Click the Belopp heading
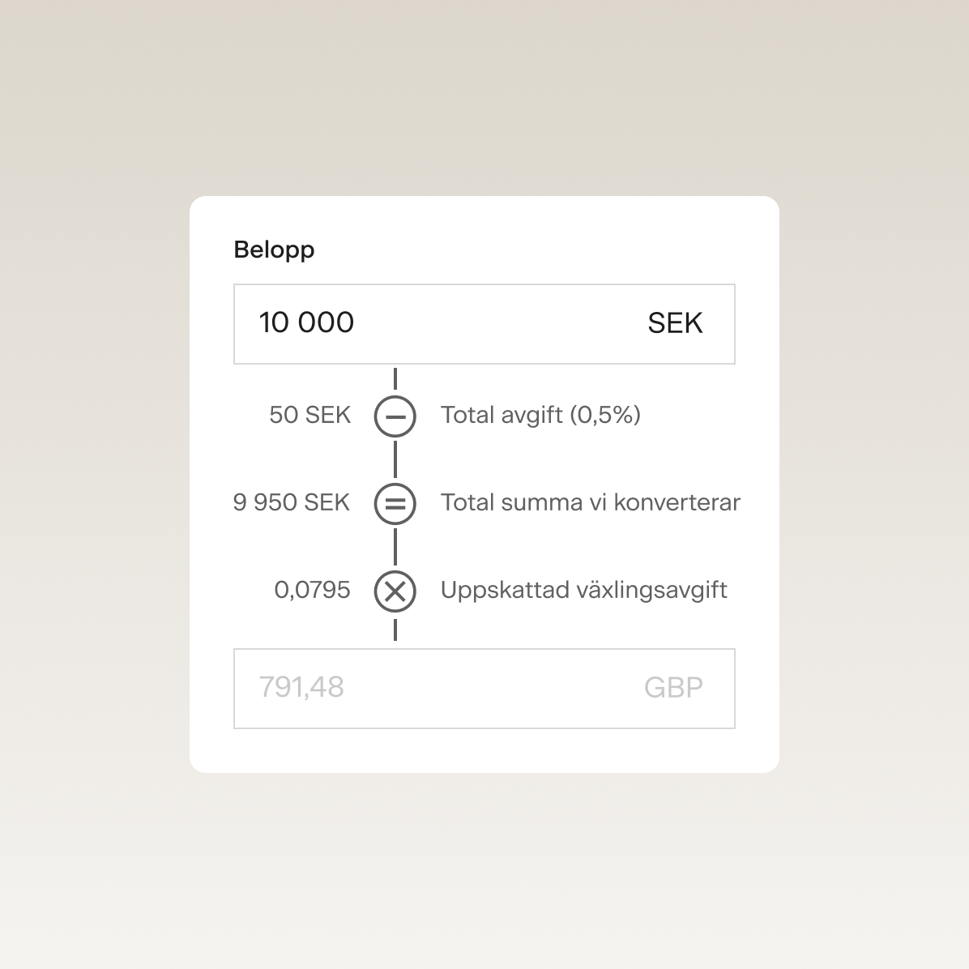 click(x=274, y=250)
